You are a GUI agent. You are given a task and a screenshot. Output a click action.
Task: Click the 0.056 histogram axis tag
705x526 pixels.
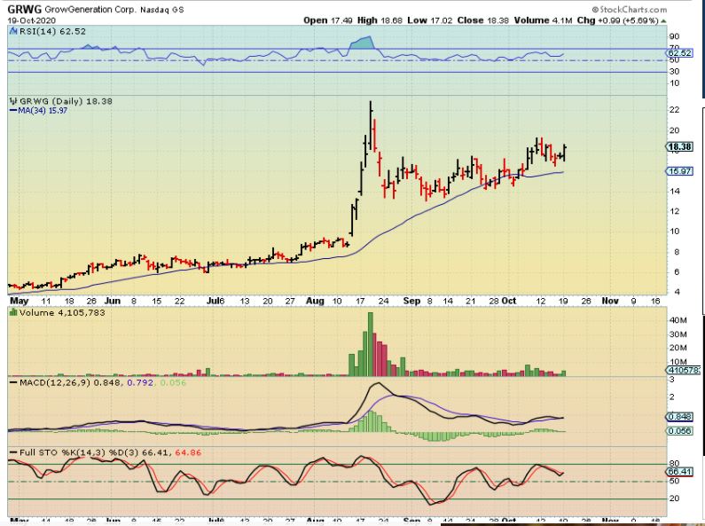[x=680, y=431]
